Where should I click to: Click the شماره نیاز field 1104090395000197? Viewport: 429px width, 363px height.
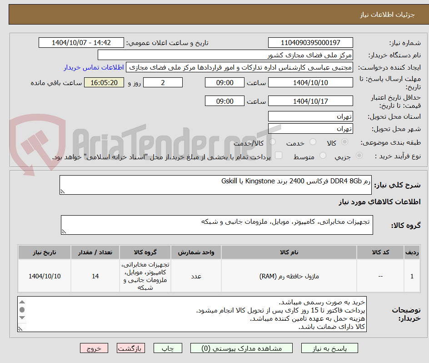[310, 43]
